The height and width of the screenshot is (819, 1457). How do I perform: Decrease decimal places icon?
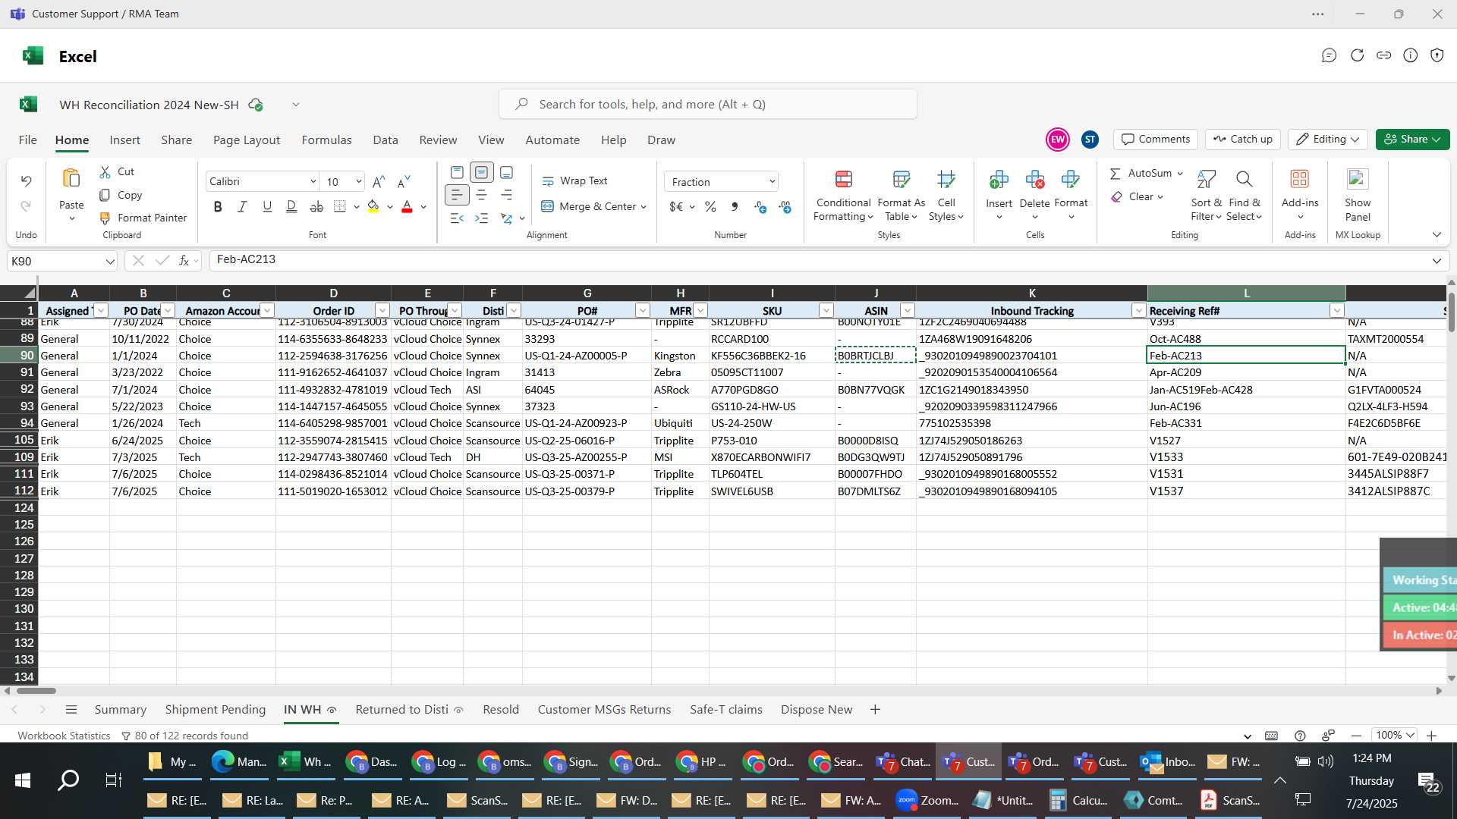785,206
